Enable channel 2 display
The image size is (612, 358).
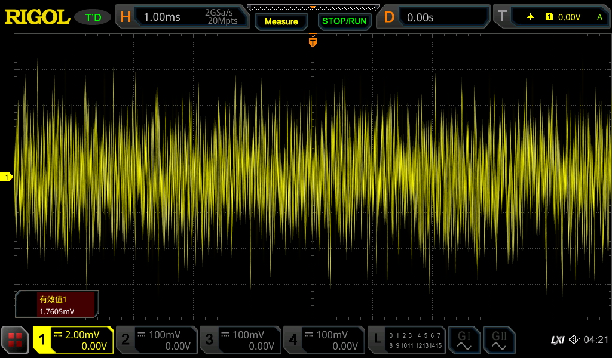(x=156, y=340)
